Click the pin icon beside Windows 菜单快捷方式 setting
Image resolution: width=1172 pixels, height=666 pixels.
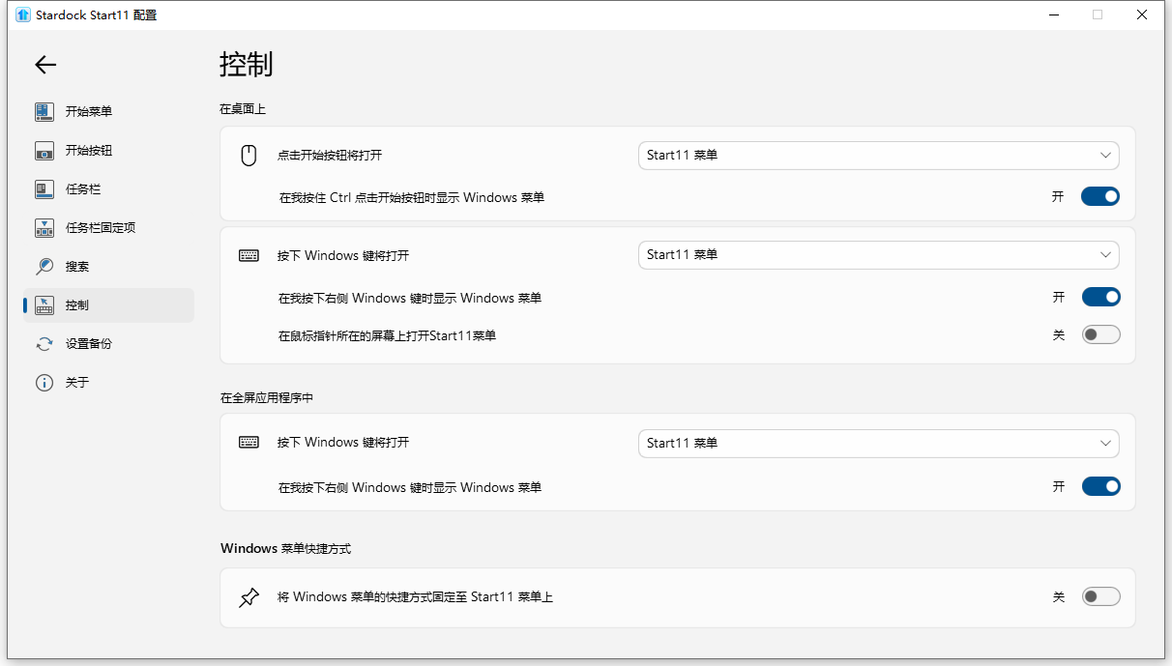[249, 596]
